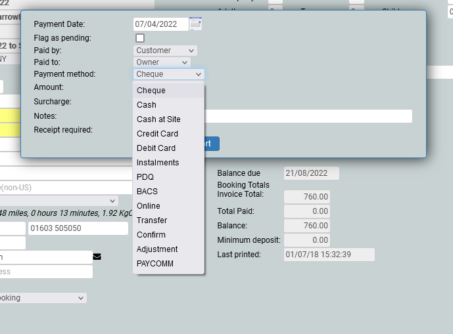Pick Transfer in the dropdown list
Screen dimensions: 453x334
tap(152, 220)
